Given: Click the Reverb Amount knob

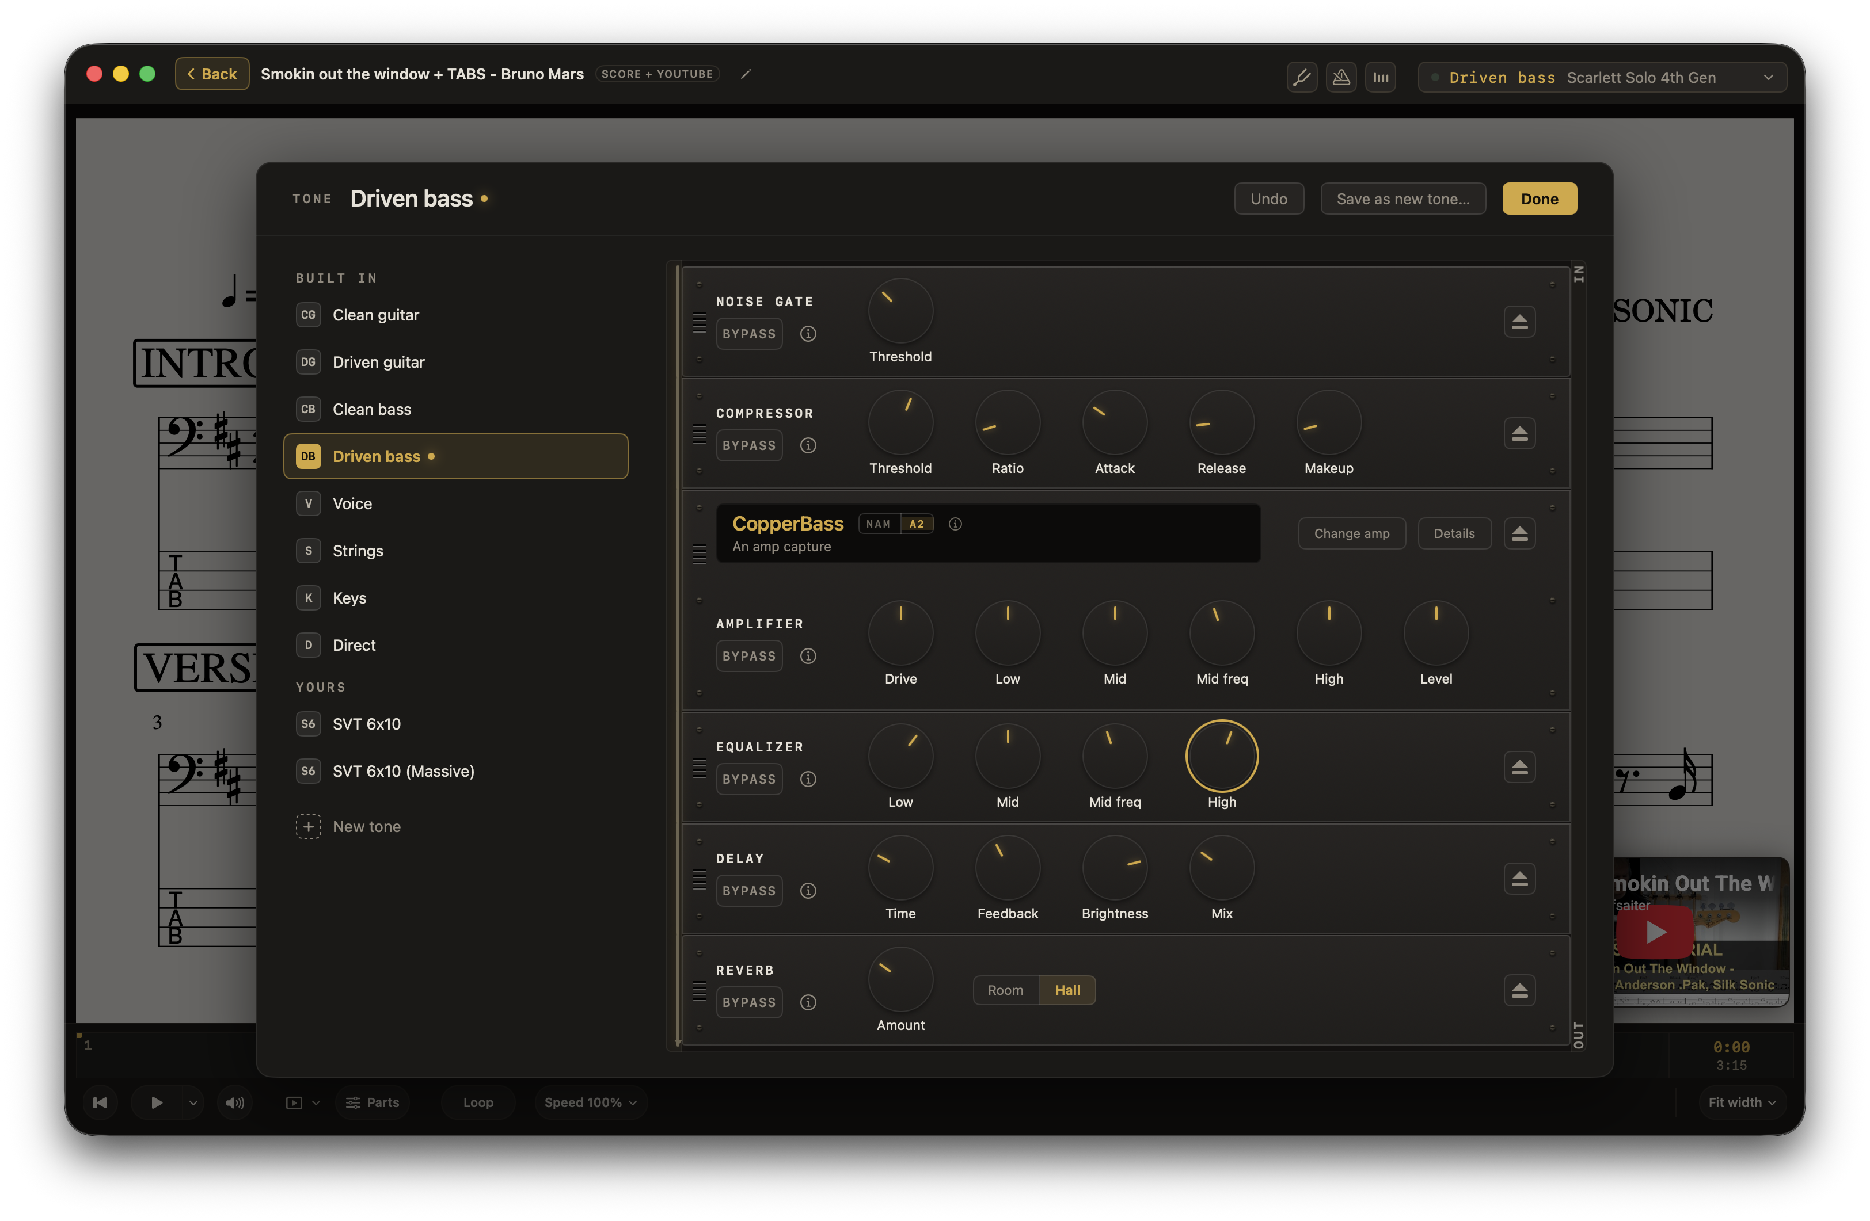Looking at the screenshot, I should click(x=900, y=979).
